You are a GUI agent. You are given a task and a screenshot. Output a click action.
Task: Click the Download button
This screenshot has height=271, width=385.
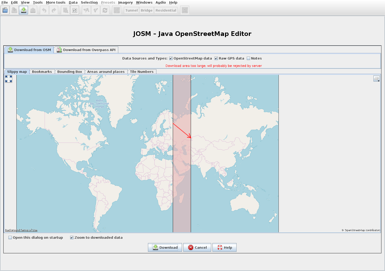[165, 247]
